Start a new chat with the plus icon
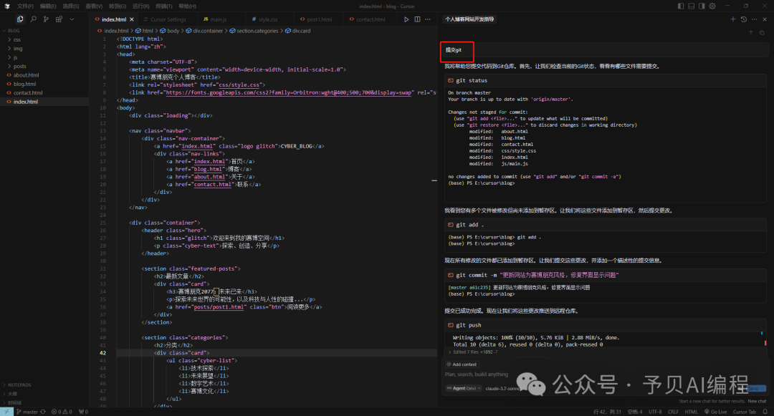The height and width of the screenshot is (416, 774). (732, 19)
